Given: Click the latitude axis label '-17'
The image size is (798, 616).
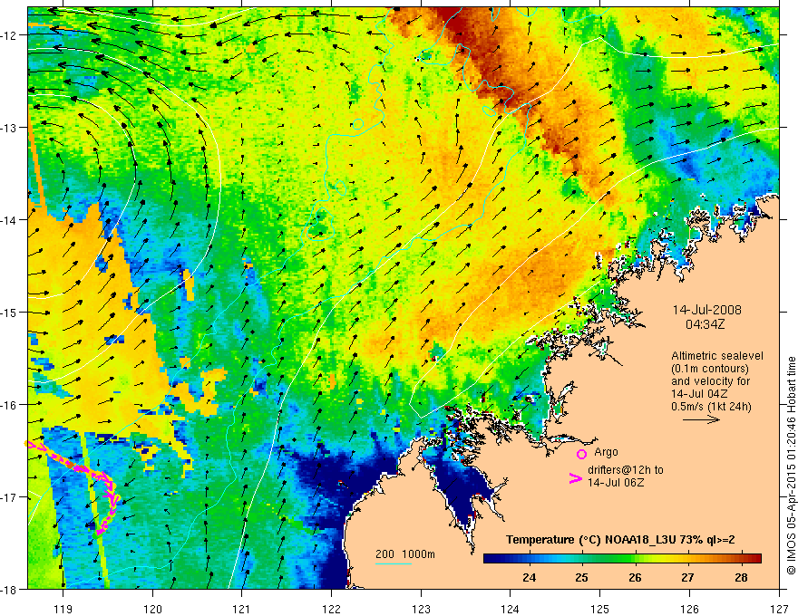Looking at the screenshot, I should [10, 497].
